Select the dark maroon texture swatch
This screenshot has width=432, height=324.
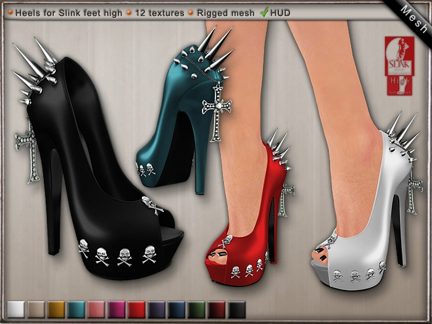coord(217,309)
